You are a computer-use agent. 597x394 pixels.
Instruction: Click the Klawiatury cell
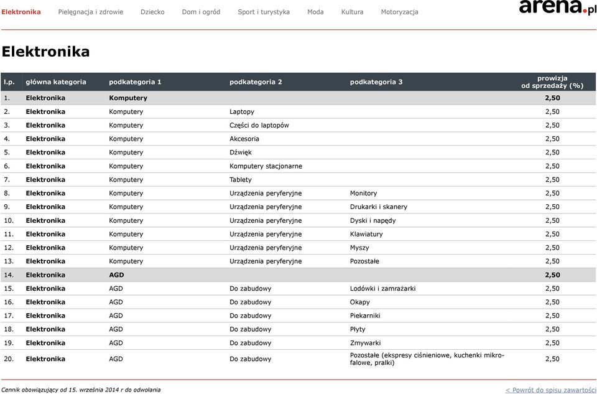click(x=366, y=234)
